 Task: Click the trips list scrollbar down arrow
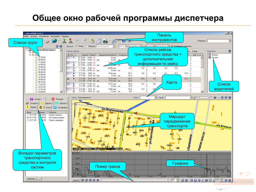coord(202,91)
